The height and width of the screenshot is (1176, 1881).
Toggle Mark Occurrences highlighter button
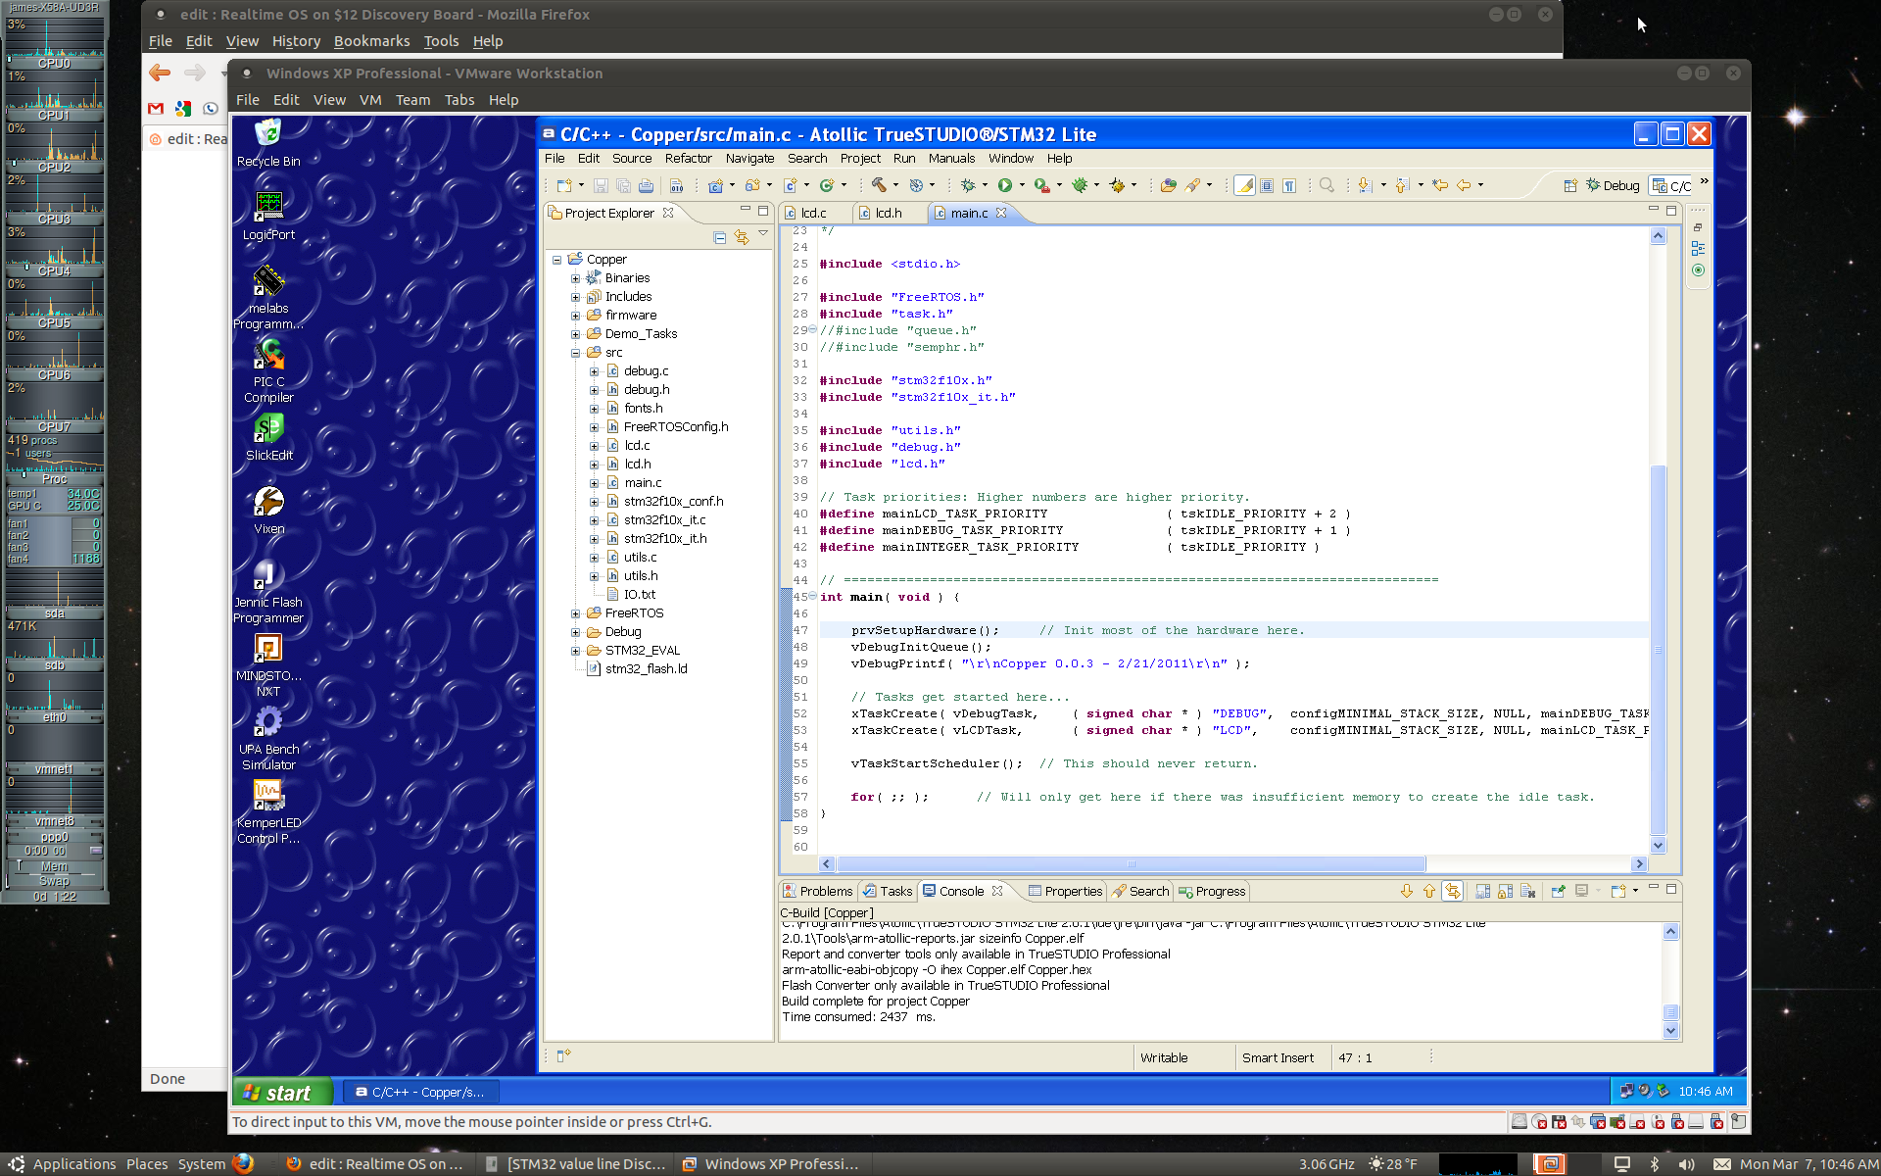(1244, 185)
